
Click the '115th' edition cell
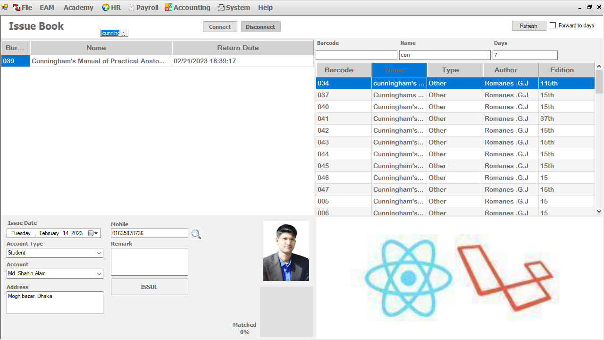click(x=567, y=83)
